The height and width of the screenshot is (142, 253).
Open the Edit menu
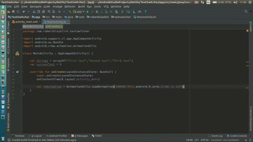tap(17, 7)
